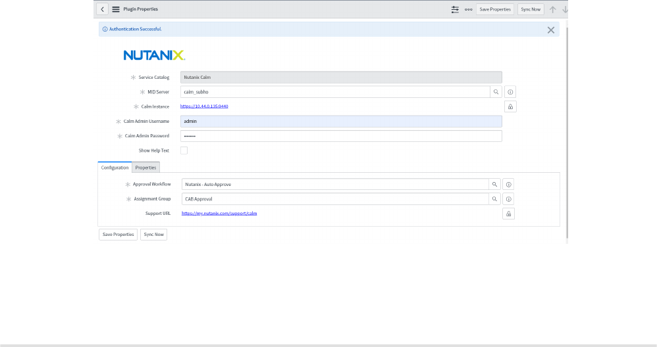Image resolution: width=657 pixels, height=347 pixels.
Task: Click the Calm Admin Password label
Action: (147, 136)
